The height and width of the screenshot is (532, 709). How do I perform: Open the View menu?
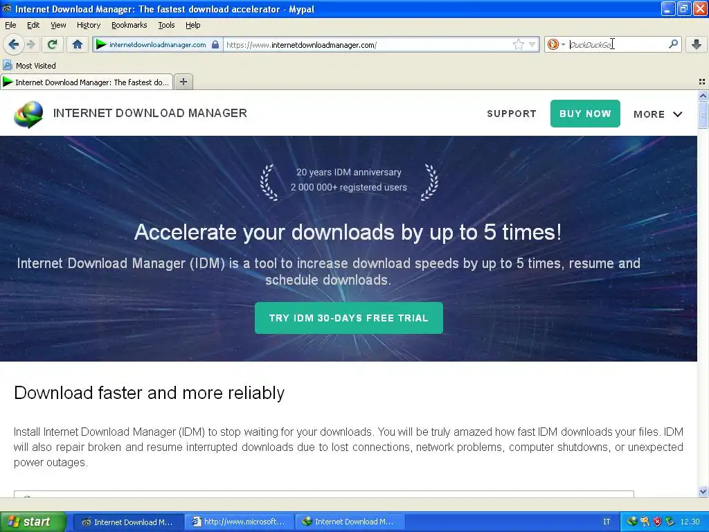coord(58,25)
